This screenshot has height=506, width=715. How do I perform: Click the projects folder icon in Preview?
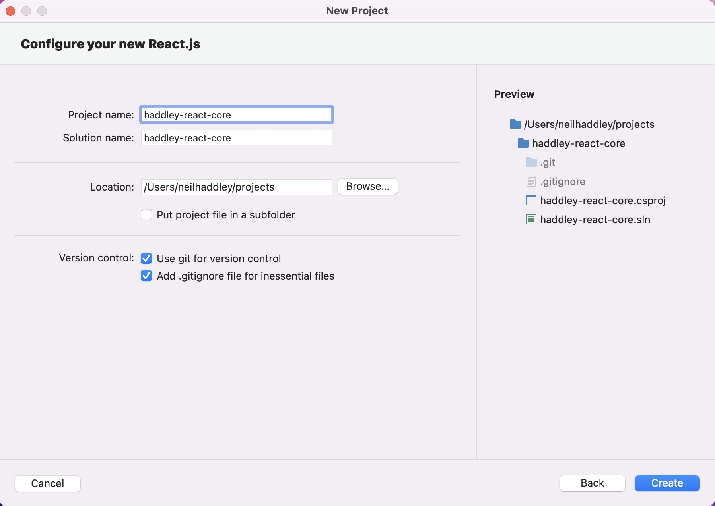[515, 124]
